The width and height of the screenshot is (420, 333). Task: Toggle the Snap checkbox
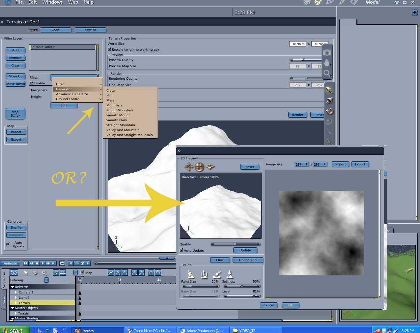pyautogui.click(x=82, y=273)
